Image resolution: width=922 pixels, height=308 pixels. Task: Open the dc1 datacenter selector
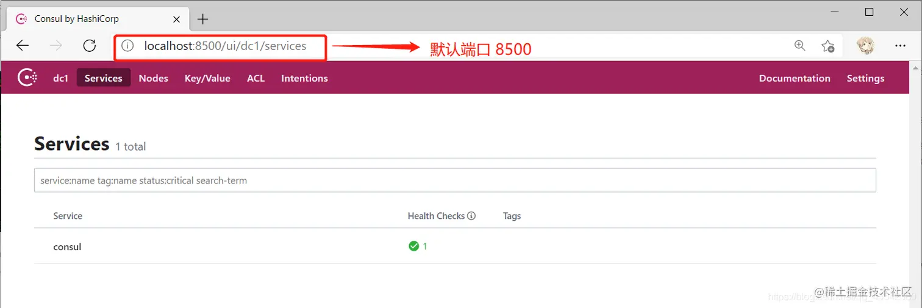[60, 78]
